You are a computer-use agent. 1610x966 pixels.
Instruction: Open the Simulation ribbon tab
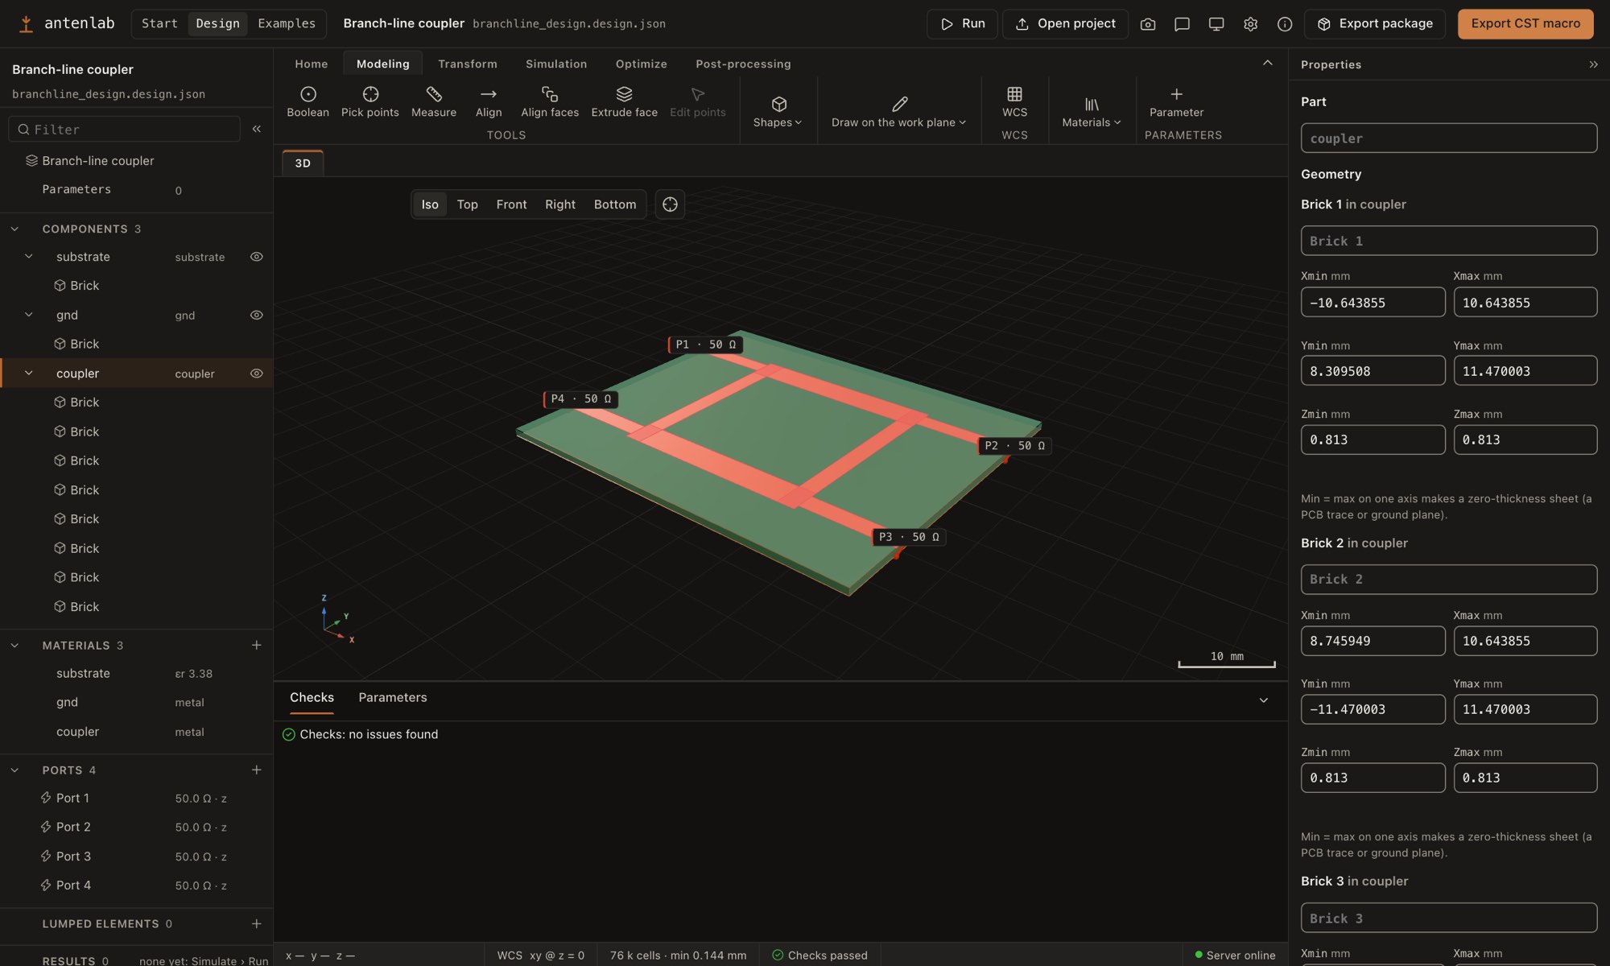(x=555, y=64)
